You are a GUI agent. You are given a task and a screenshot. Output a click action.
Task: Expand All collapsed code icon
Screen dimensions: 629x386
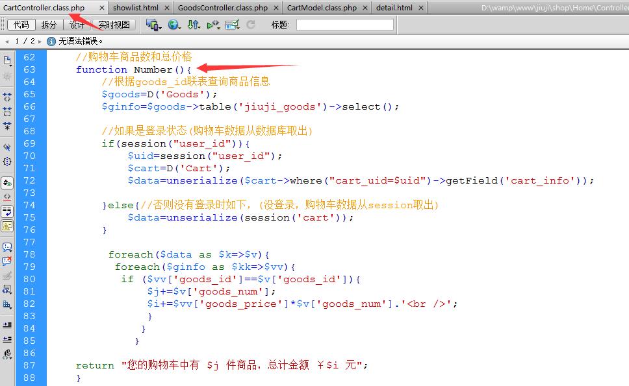(x=7, y=126)
